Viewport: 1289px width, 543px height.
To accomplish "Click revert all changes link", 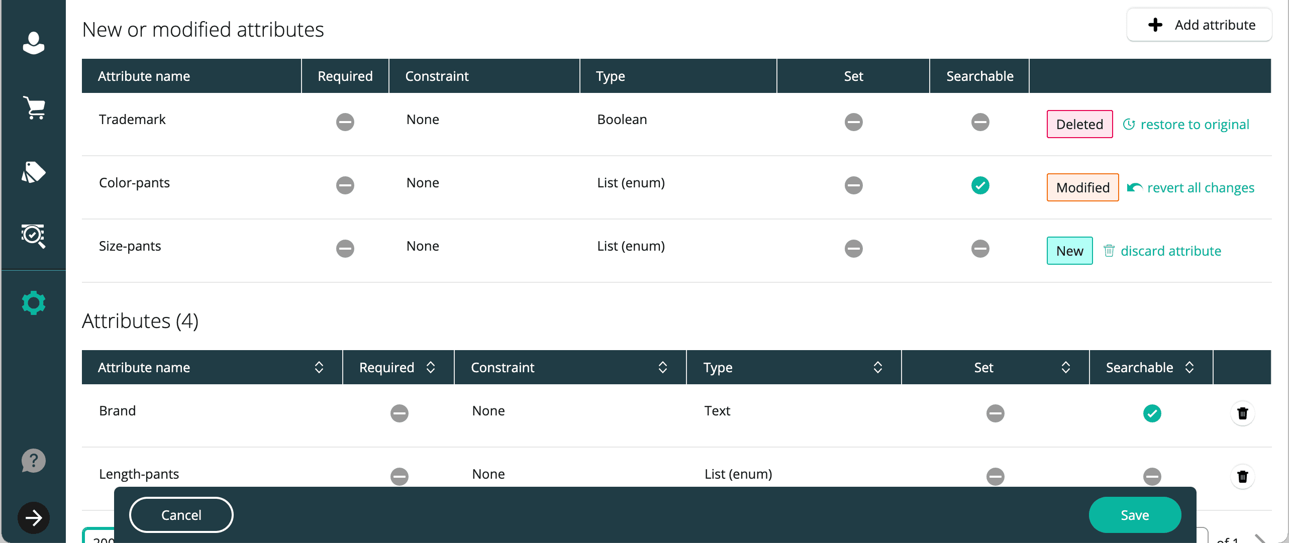I will [1200, 188].
